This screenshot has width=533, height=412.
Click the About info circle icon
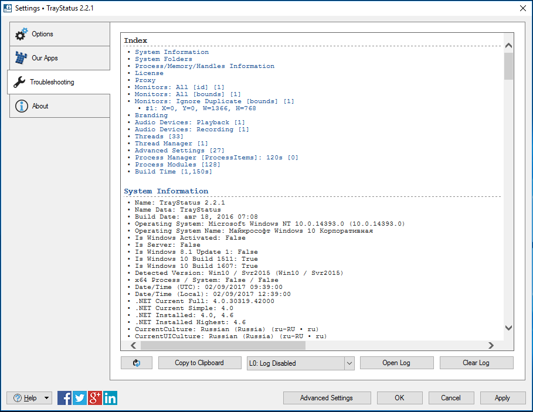[x=22, y=106]
